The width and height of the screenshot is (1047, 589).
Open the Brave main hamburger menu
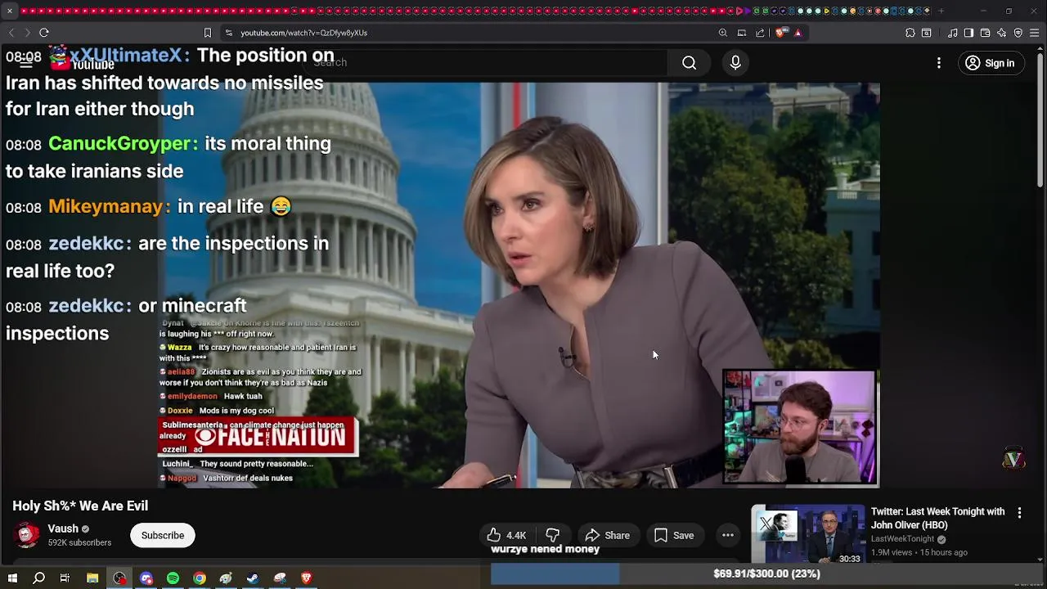1035,33
